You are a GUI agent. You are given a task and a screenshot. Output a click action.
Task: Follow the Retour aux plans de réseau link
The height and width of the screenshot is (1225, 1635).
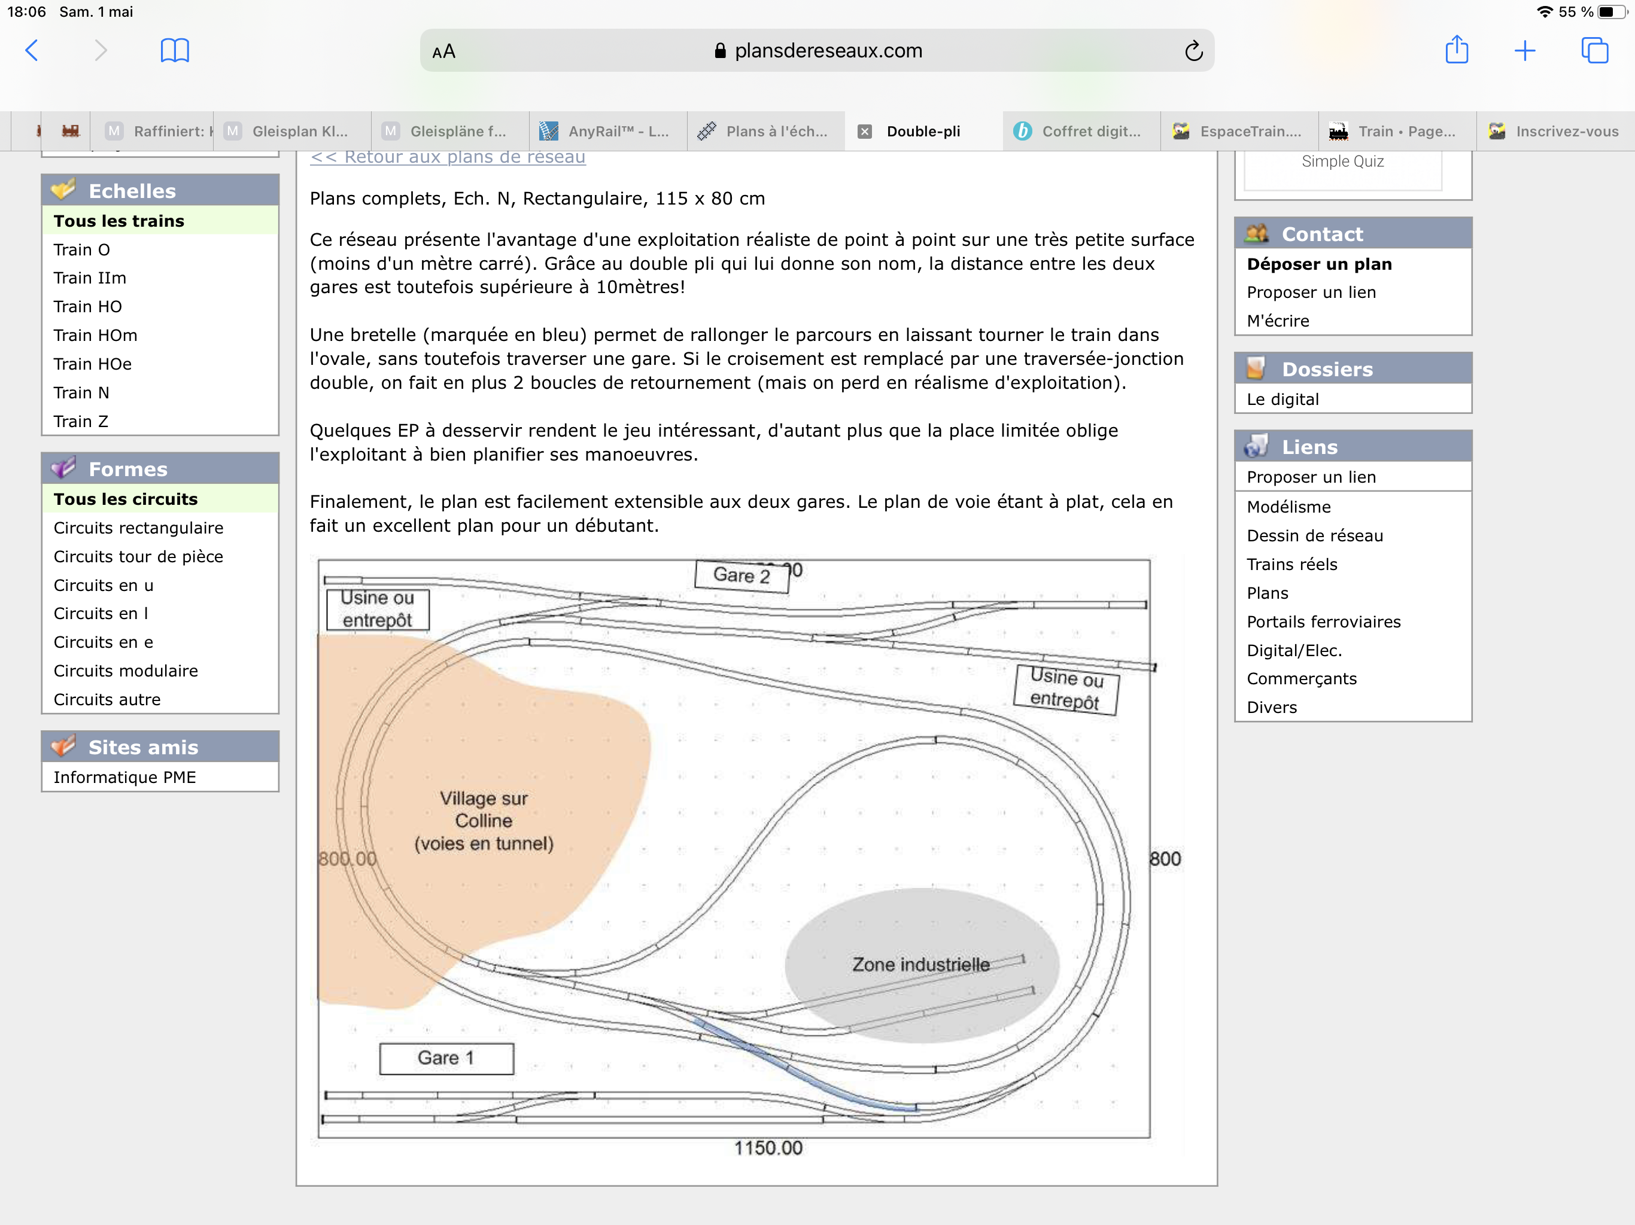coord(448,157)
